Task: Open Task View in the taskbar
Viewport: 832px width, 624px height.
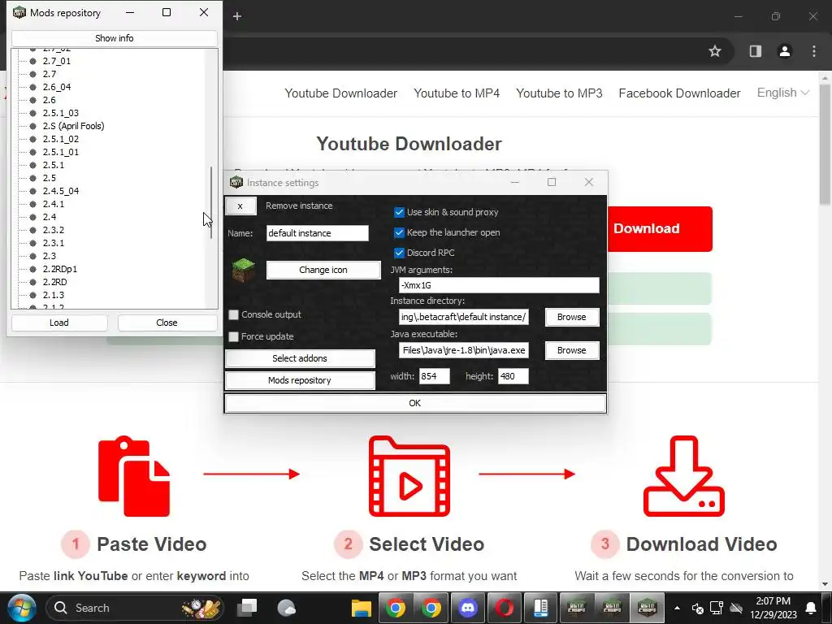Action: coord(247,608)
